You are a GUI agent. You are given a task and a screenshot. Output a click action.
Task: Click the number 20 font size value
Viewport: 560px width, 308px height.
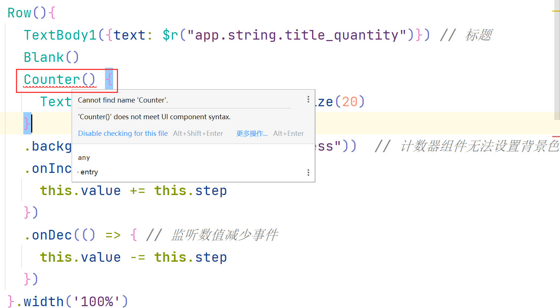pyautogui.click(x=350, y=102)
